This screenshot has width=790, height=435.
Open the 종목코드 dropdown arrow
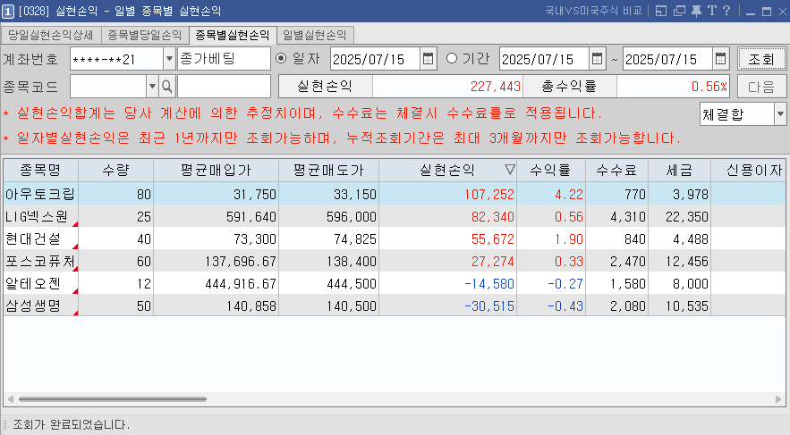151,86
